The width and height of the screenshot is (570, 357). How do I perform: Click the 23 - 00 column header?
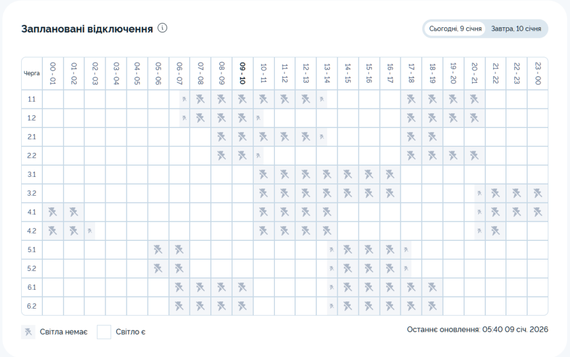click(537, 73)
